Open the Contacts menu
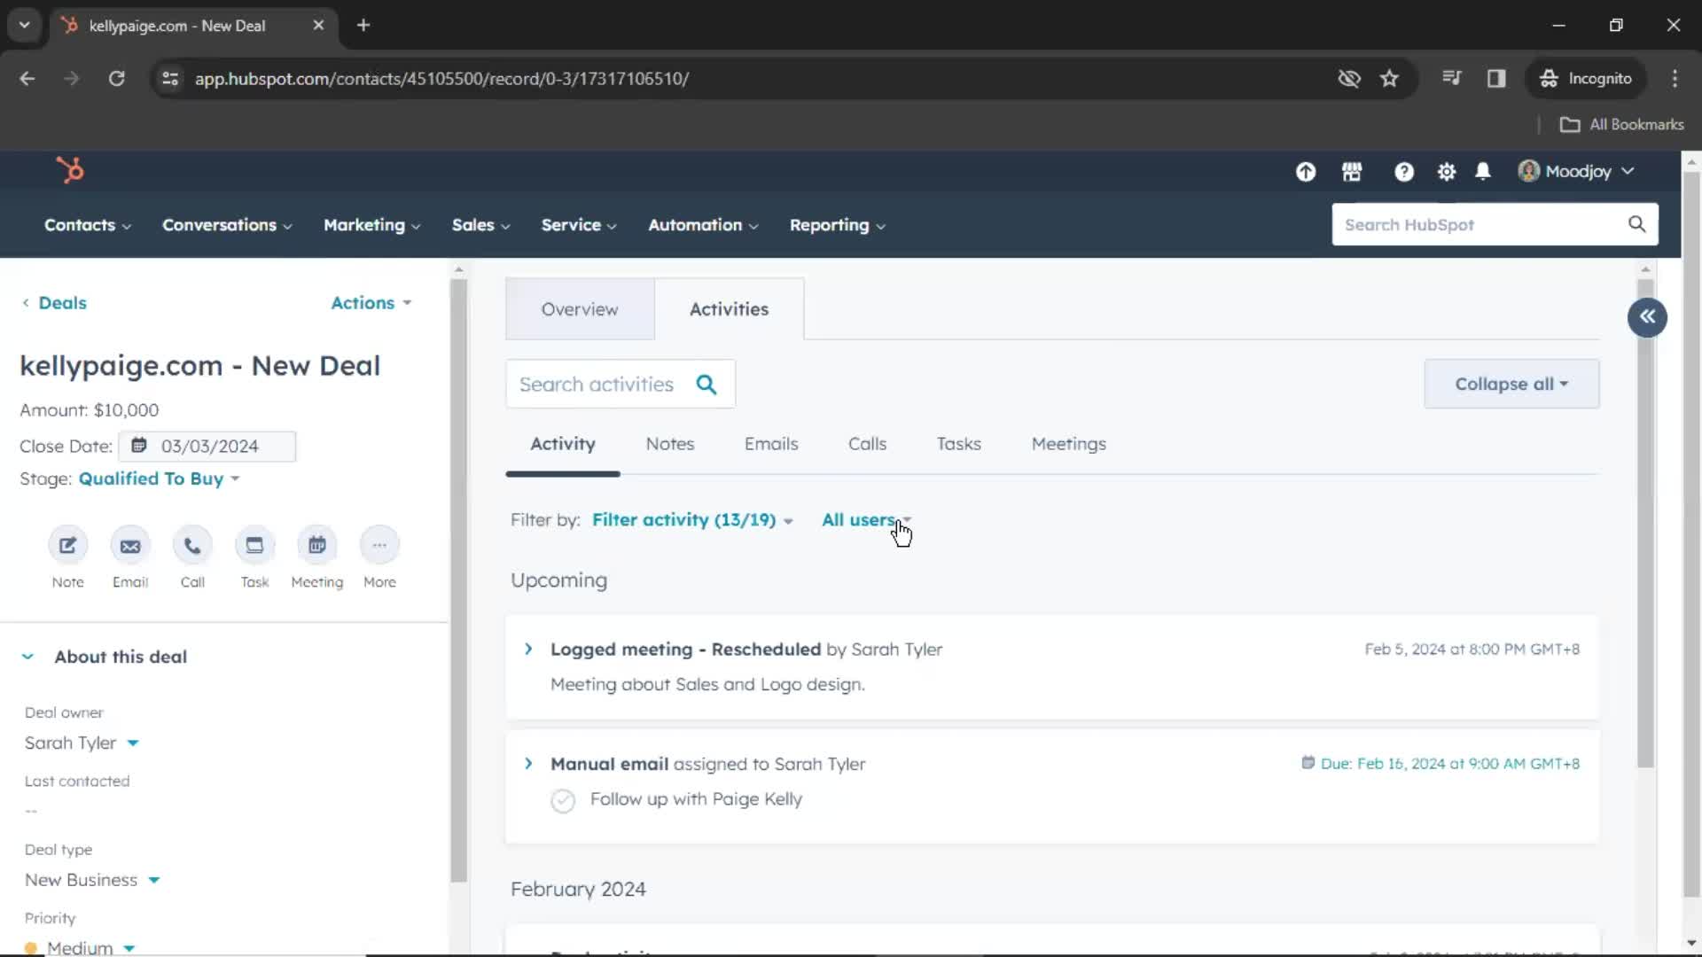 (x=88, y=225)
